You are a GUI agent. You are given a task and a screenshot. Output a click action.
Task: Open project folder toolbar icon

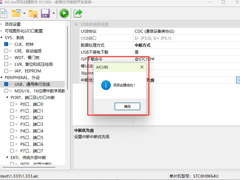[x=16, y=13]
